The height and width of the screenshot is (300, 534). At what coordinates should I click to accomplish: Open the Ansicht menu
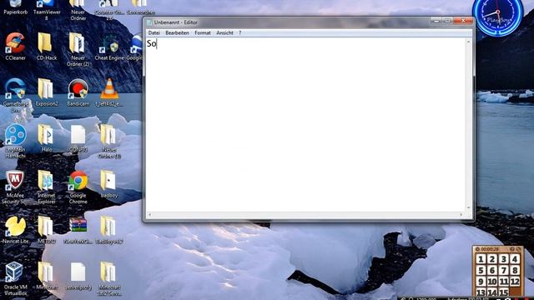224,32
